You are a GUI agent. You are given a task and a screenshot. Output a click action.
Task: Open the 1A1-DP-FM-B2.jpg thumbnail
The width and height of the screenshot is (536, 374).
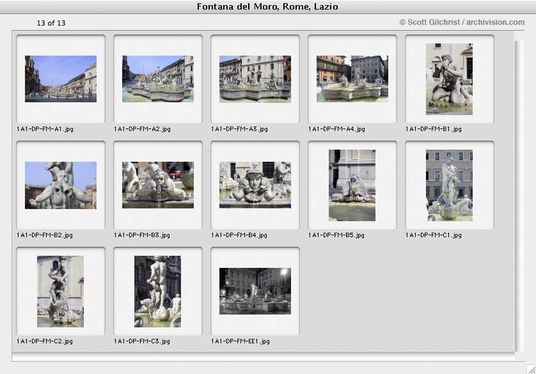[x=61, y=185]
